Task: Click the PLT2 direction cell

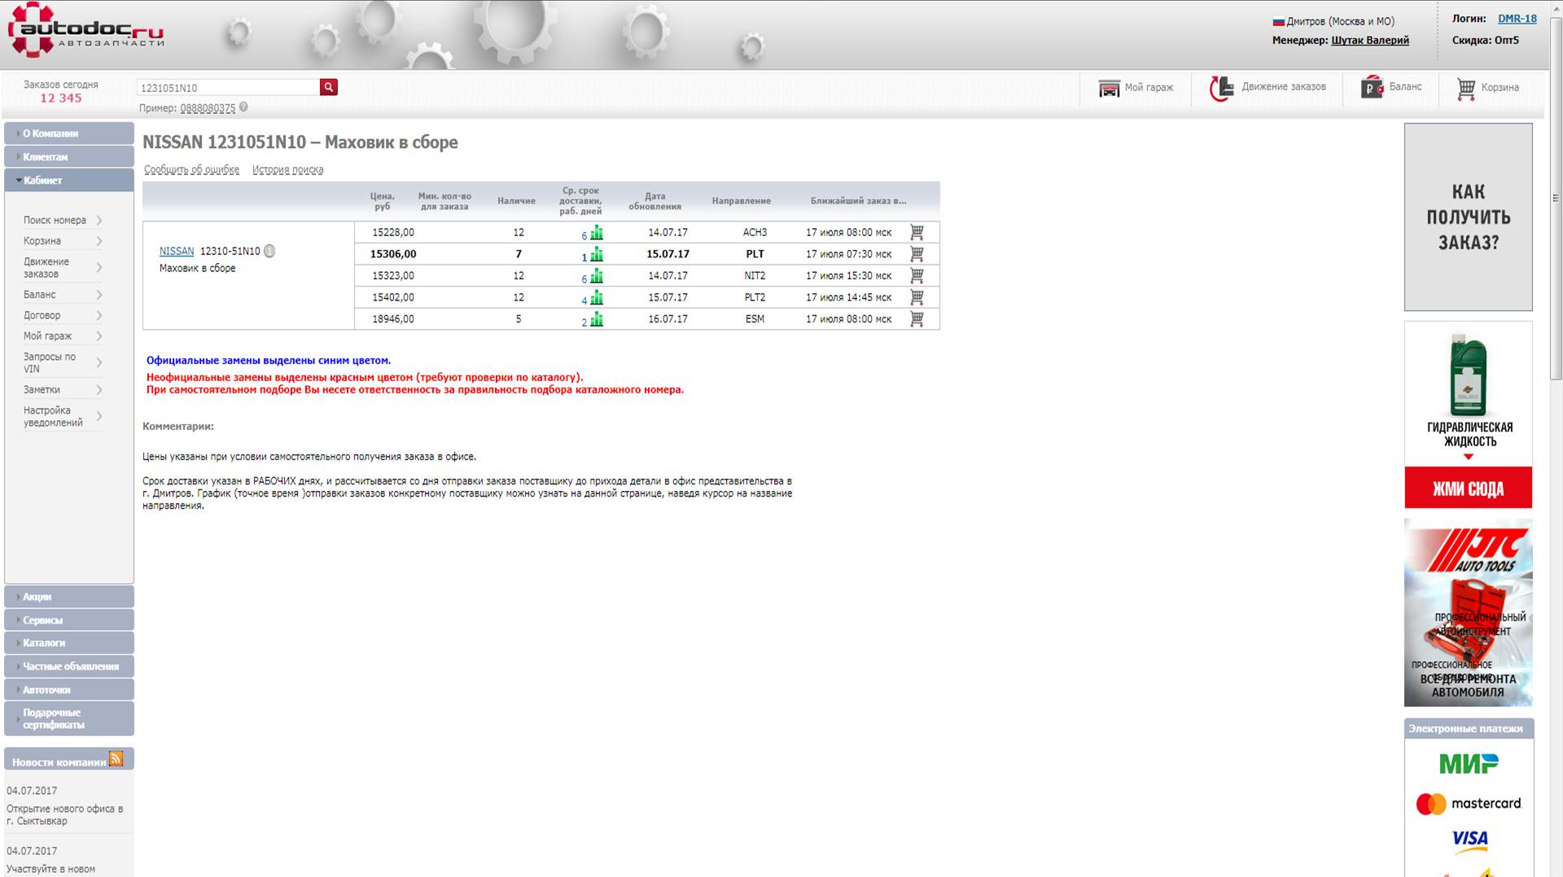Action: coord(755,297)
